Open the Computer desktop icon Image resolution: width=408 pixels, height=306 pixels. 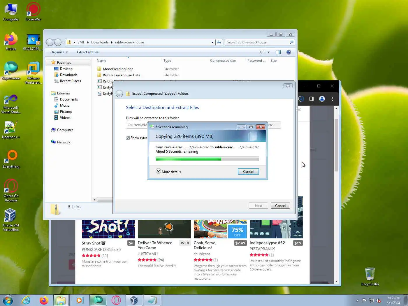(x=11, y=12)
